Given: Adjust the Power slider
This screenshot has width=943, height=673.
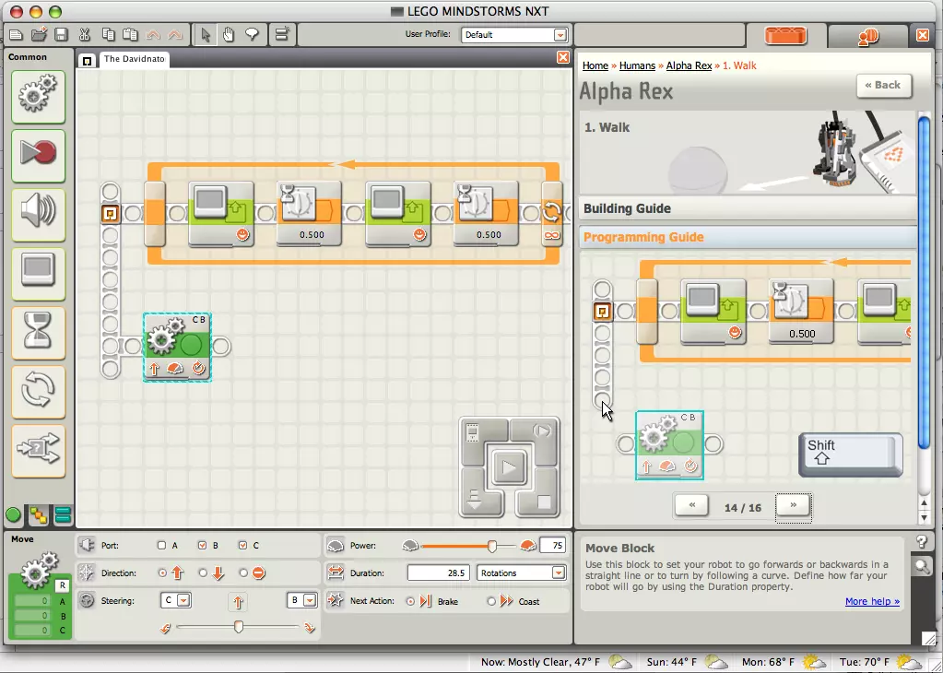Looking at the screenshot, I should click(x=492, y=546).
